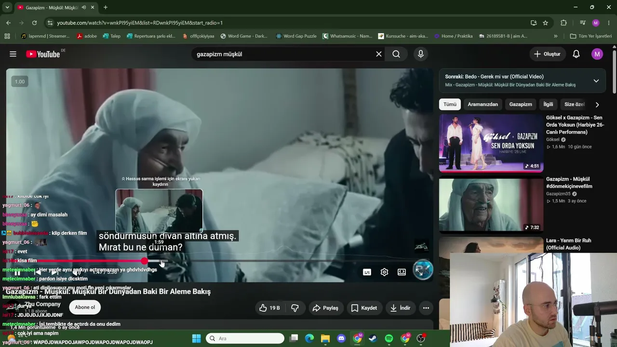Select the Aramanızdan filter chip
Image resolution: width=617 pixels, height=347 pixels.
[483, 105]
